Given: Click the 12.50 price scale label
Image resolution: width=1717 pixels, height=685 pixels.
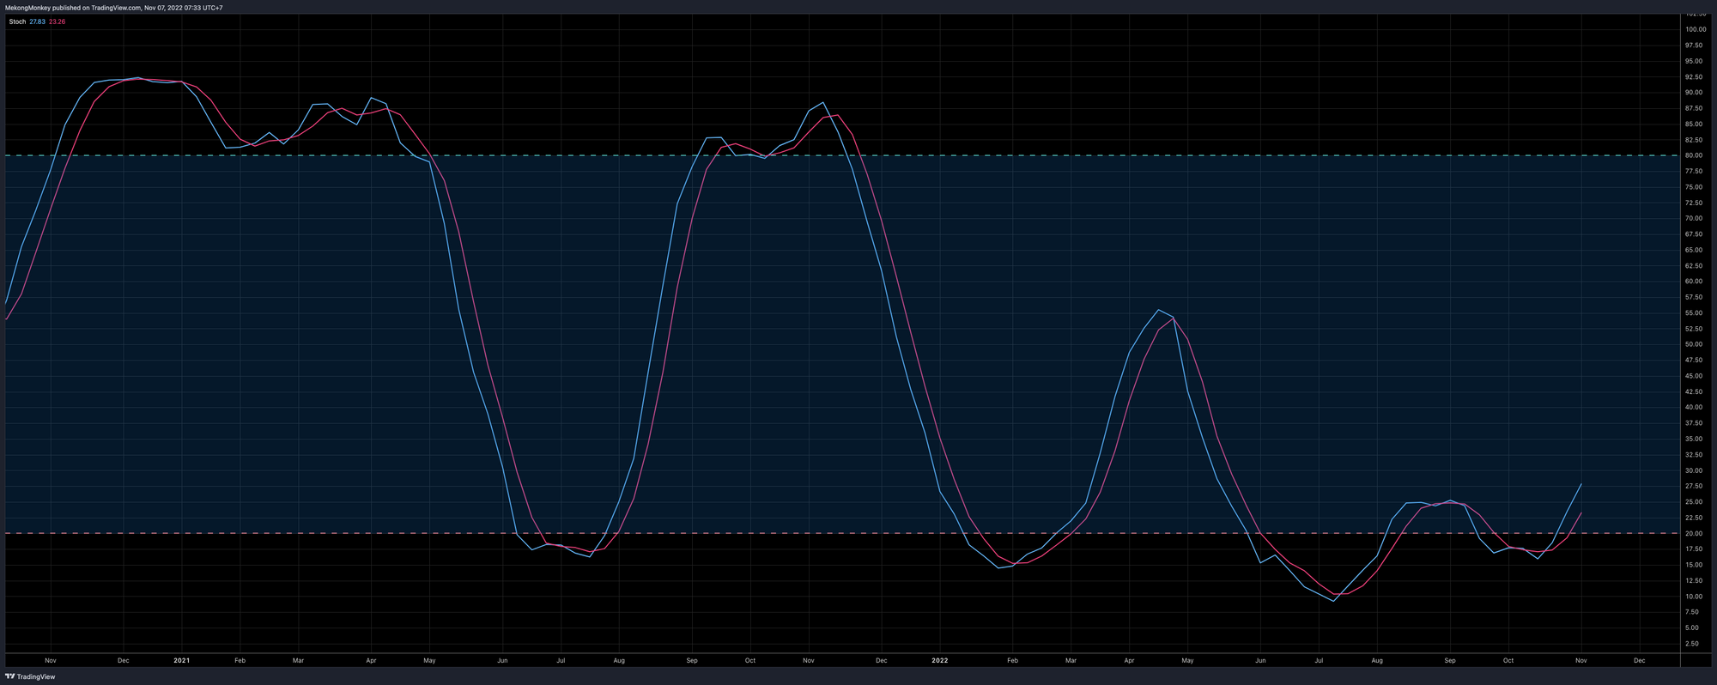Looking at the screenshot, I should (1693, 580).
